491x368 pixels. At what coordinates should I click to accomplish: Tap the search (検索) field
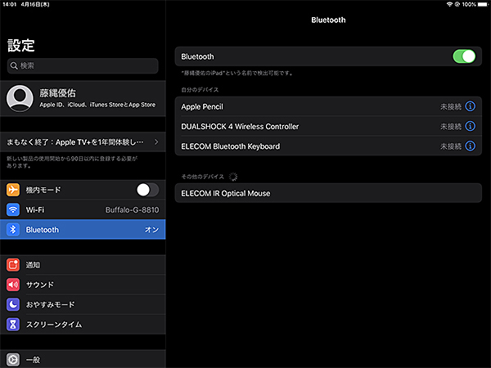click(x=82, y=65)
